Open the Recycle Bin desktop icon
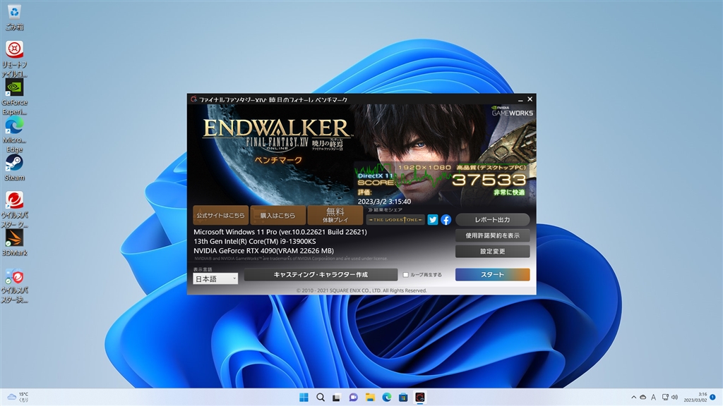The image size is (723, 406). coord(14,17)
